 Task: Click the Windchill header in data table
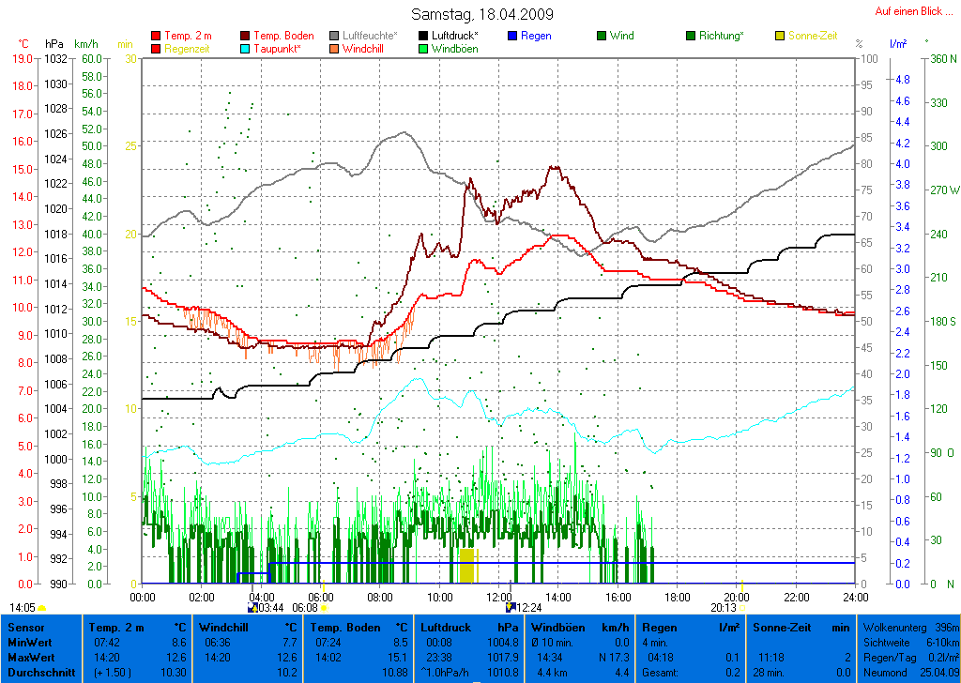(x=225, y=627)
